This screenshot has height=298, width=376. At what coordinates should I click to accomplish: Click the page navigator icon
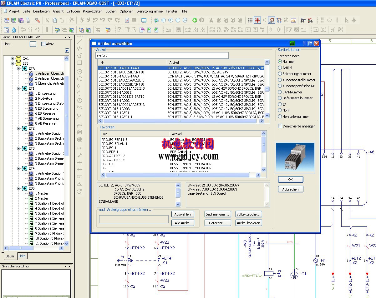tap(7, 30)
